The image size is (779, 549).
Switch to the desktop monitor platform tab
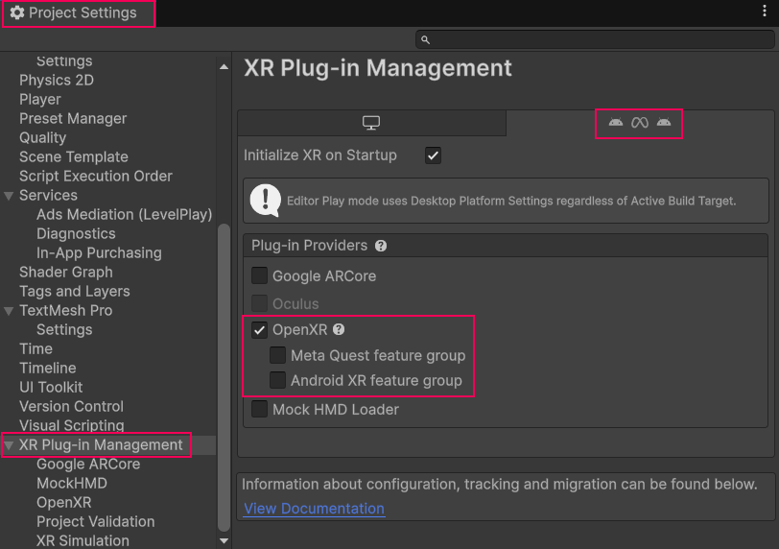[x=371, y=123]
